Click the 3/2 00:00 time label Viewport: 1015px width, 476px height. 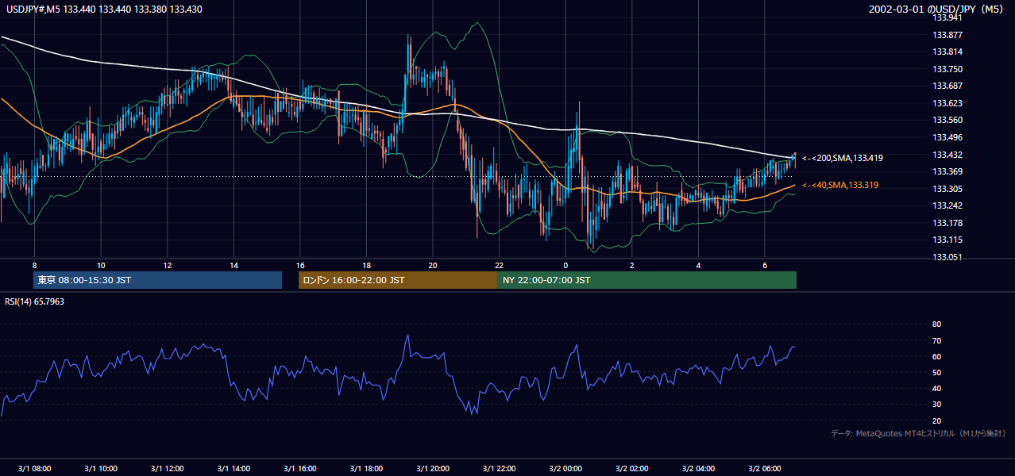565,468
